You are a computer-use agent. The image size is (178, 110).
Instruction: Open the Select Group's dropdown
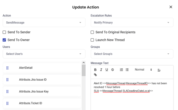(132, 54)
